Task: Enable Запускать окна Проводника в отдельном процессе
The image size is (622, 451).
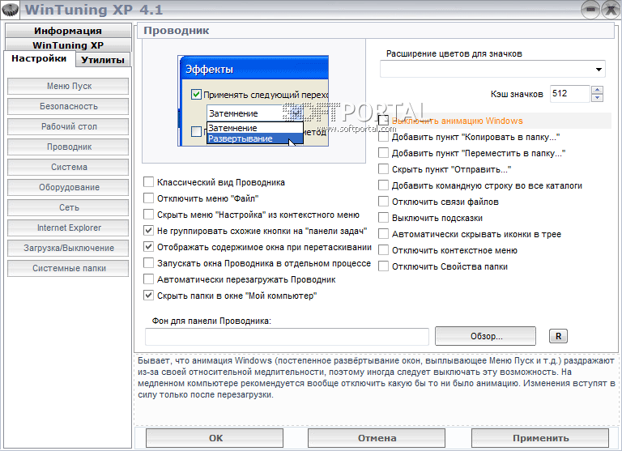Action: coord(148,263)
